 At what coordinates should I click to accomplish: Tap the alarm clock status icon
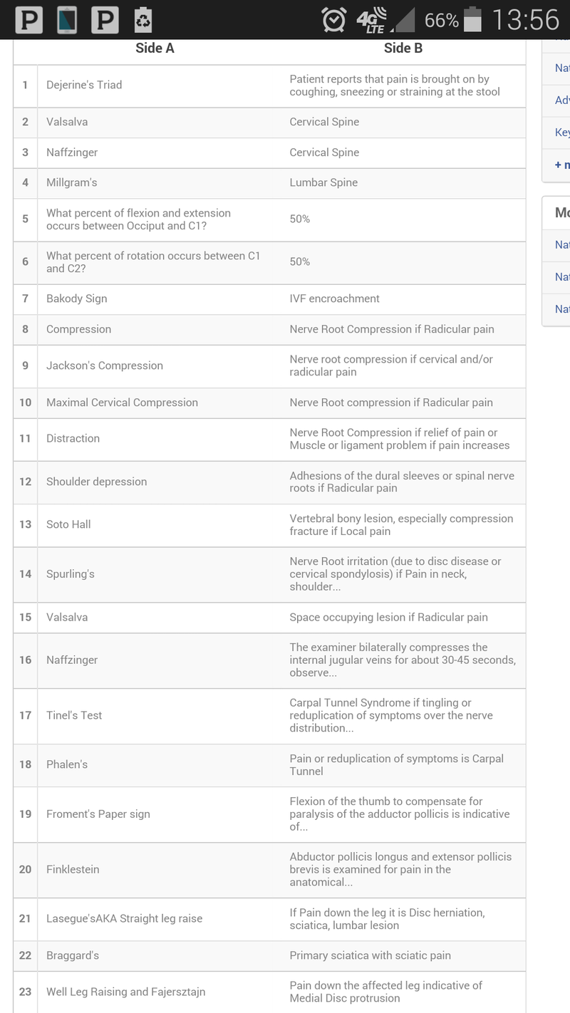333,20
